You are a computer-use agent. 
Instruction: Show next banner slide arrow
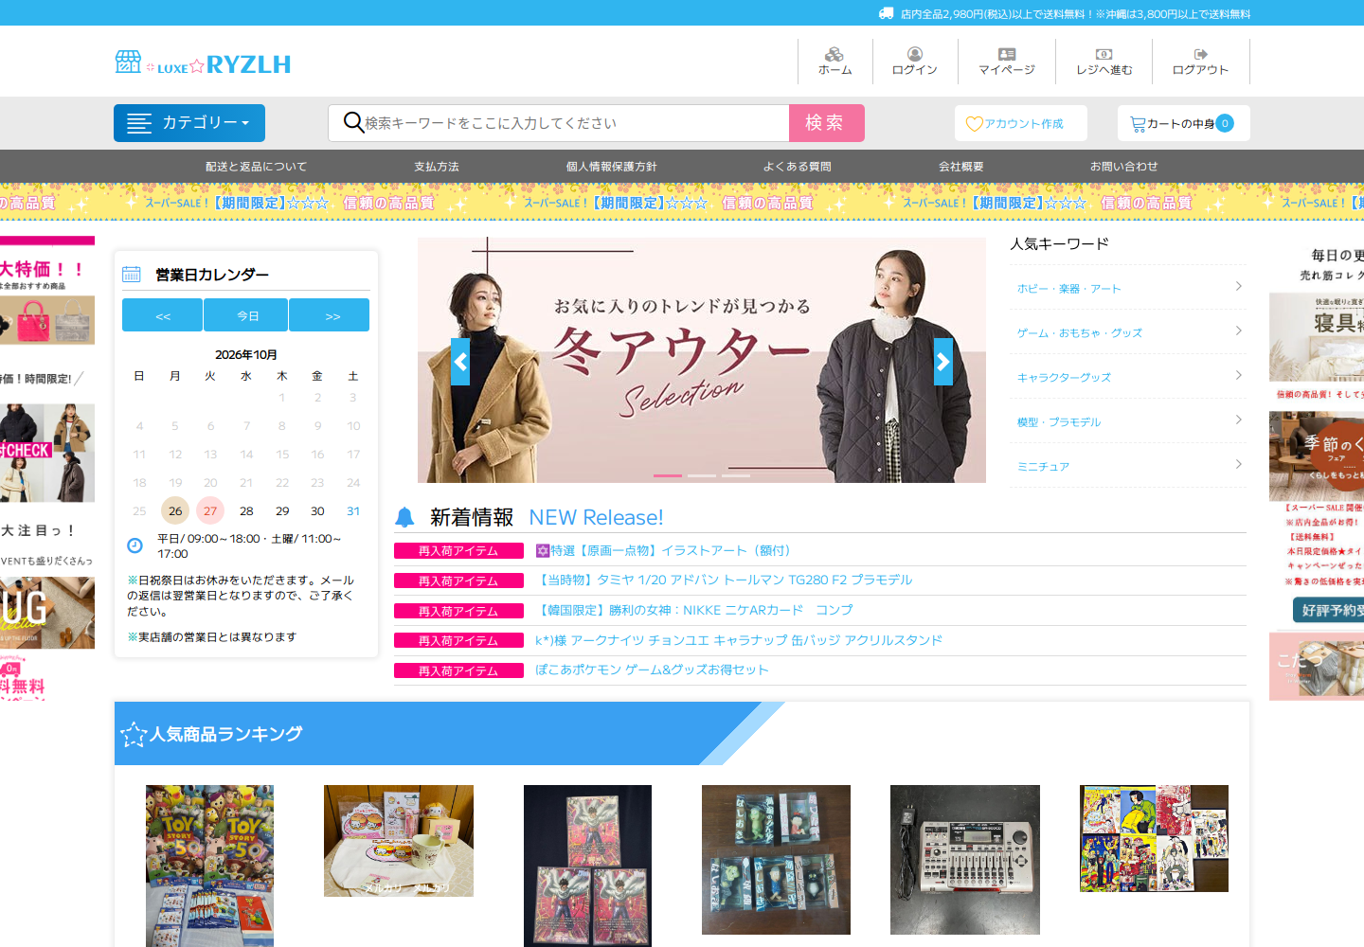pyautogui.click(x=943, y=362)
